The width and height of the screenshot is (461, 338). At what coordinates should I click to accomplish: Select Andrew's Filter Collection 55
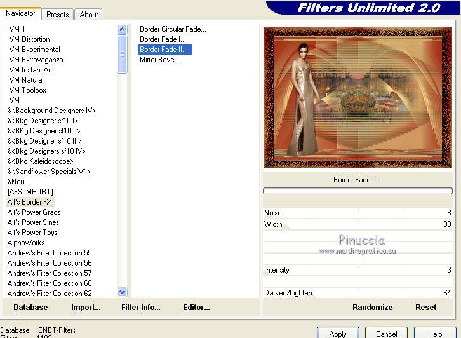click(x=50, y=253)
